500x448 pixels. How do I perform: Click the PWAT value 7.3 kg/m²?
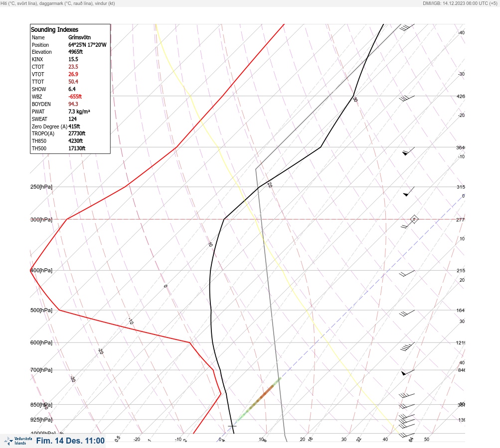point(79,112)
